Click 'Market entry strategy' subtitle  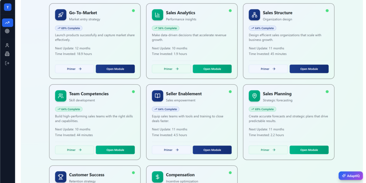(85, 19)
